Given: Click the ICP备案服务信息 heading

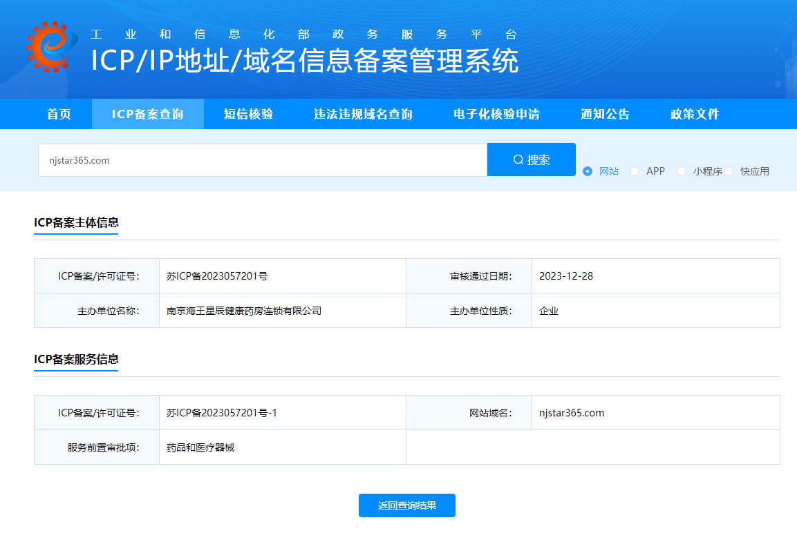Looking at the screenshot, I should pyautogui.click(x=76, y=359).
